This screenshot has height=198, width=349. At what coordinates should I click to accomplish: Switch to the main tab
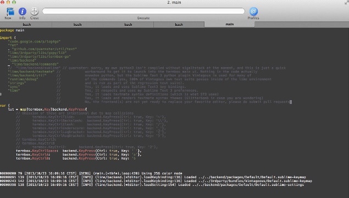(230, 24)
